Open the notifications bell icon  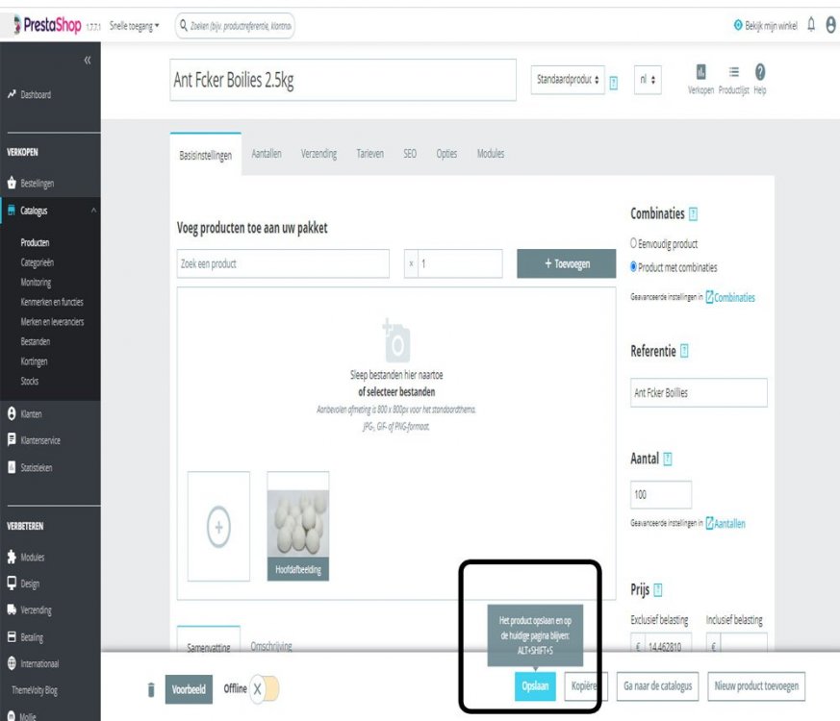coord(811,24)
